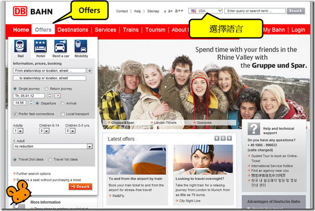Click the question mark help icon
The image size is (315, 211).
click(x=254, y=128)
